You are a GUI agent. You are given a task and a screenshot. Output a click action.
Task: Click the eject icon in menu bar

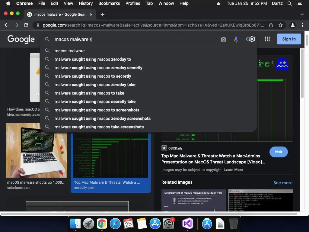218,3
